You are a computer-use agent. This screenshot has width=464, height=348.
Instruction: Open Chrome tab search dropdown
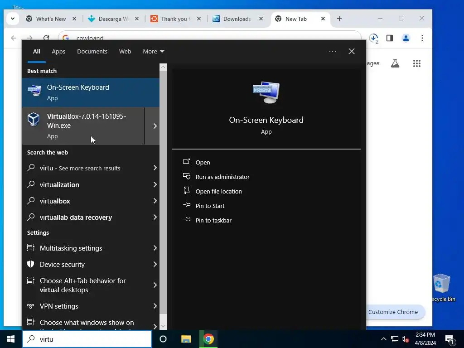[x=12, y=19]
